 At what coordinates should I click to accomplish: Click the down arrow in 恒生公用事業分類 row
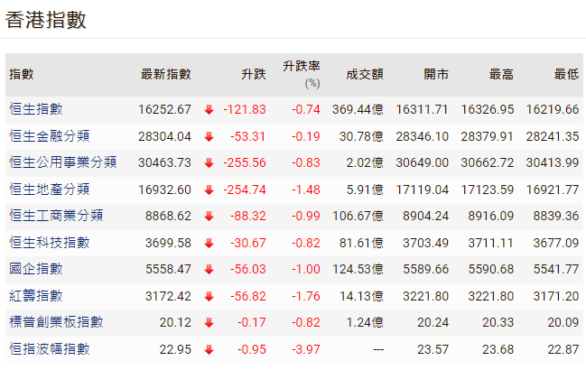pos(209,163)
